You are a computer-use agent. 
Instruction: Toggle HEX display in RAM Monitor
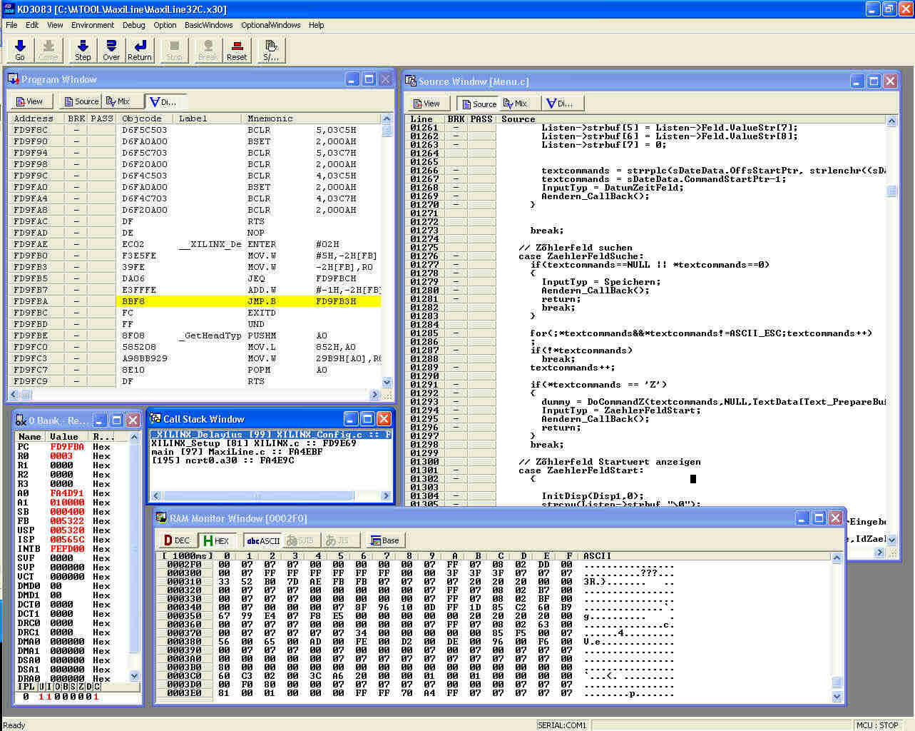(216, 540)
